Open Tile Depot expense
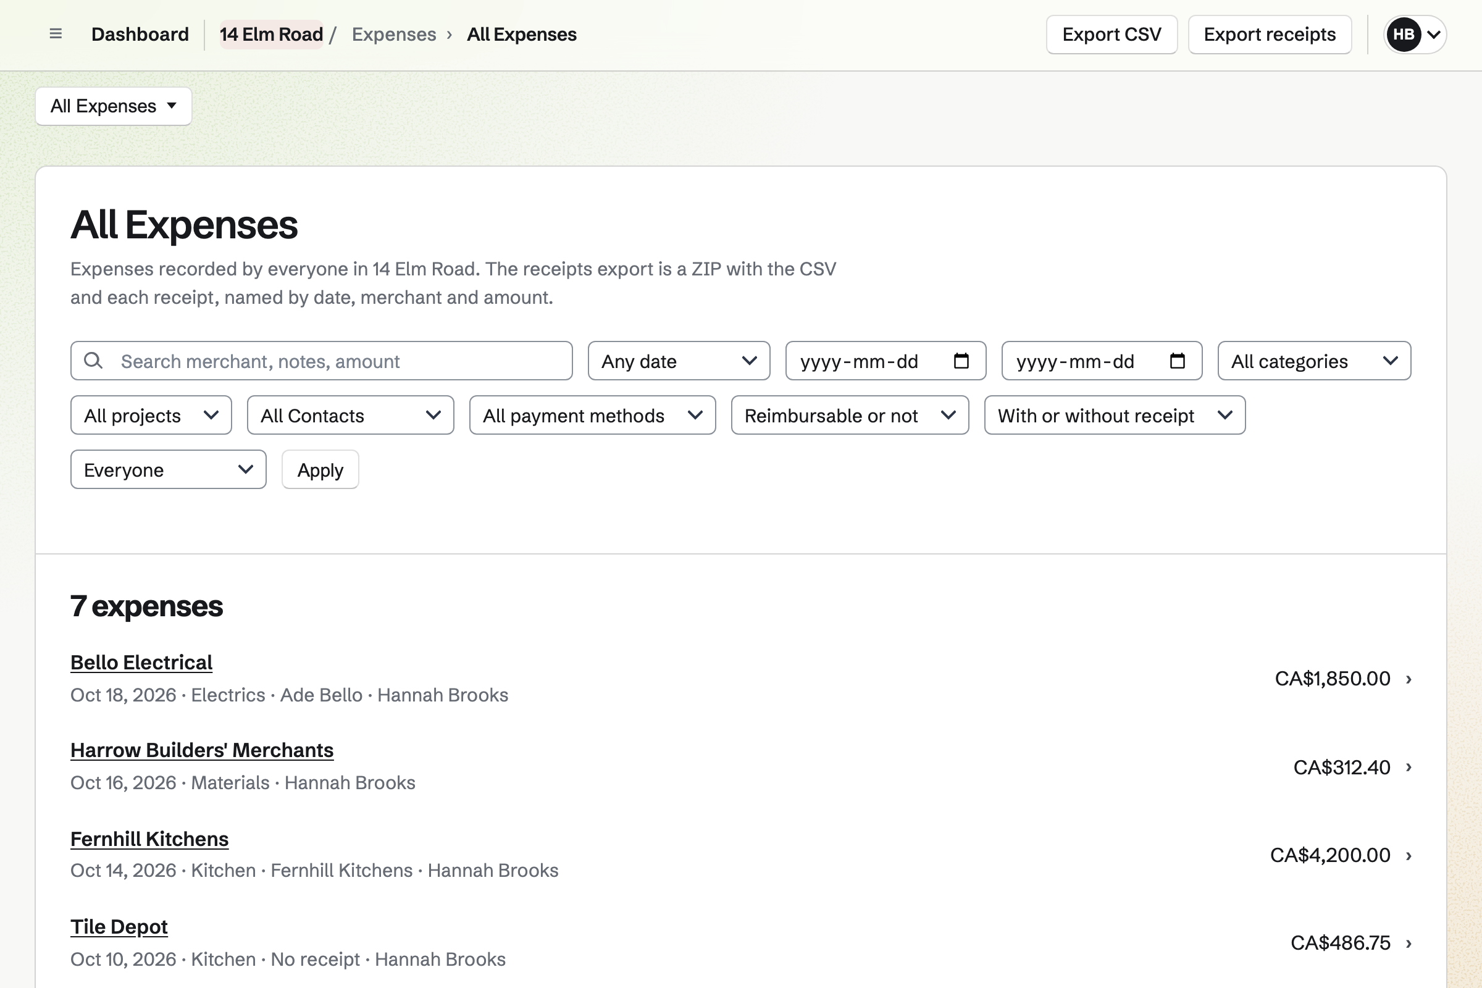Image resolution: width=1482 pixels, height=988 pixels. (119, 926)
